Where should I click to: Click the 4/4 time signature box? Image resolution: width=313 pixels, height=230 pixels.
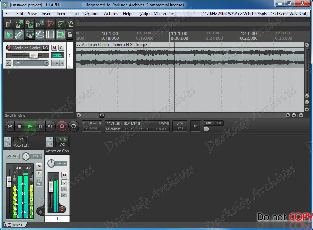(195, 126)
